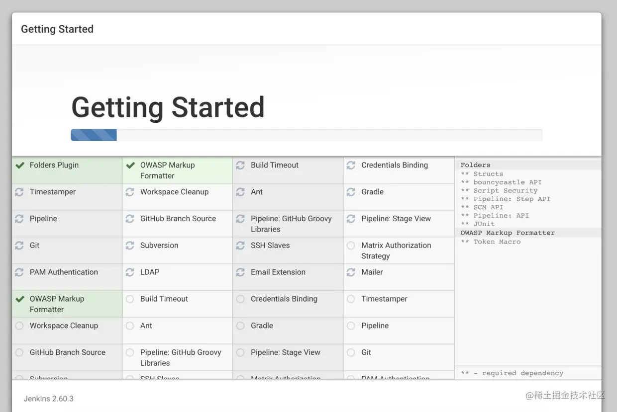The height and width of the screenshot is (412, 617).
Task: Click the plugin installation progress bar
Action: pyautogui.click(x=306, y=135)
